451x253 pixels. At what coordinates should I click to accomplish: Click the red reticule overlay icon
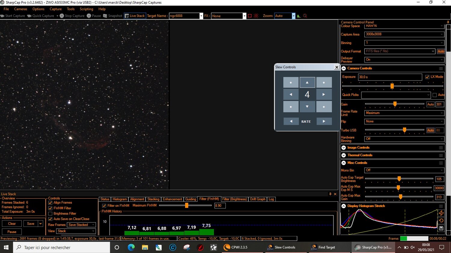(x=256, y=16)
